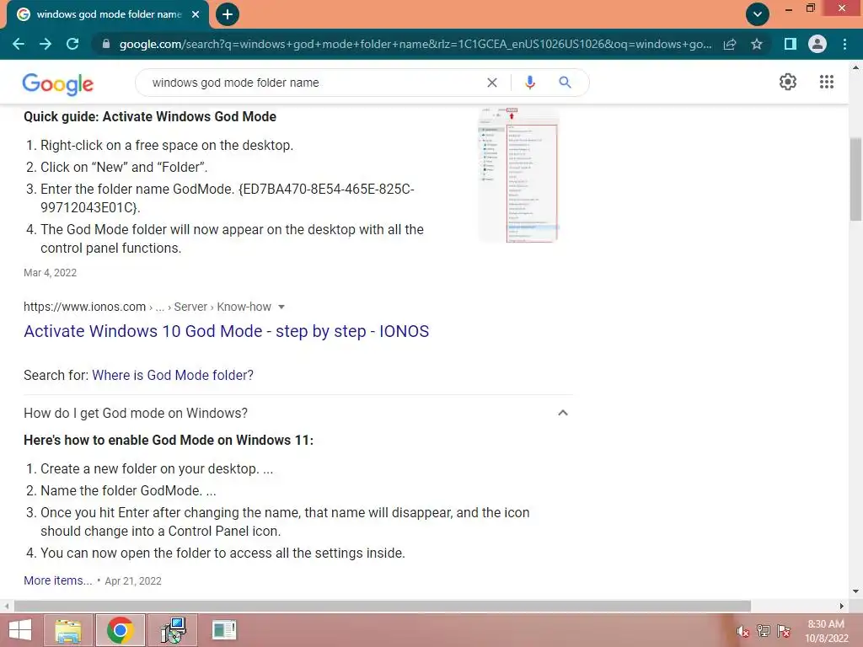Image resolution: width=863 pixels, height=647 pixels.
Task: Bookmark this page with the star icon
Action: coord(757,44)
